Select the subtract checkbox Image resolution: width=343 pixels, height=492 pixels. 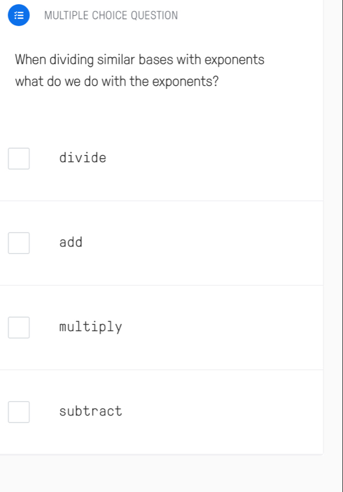19,412
